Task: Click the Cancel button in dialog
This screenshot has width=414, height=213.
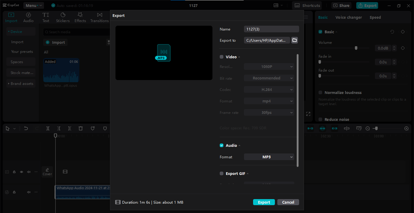Action: point(288,202)
